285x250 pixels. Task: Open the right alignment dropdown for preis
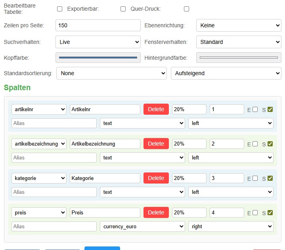[231, 227]
